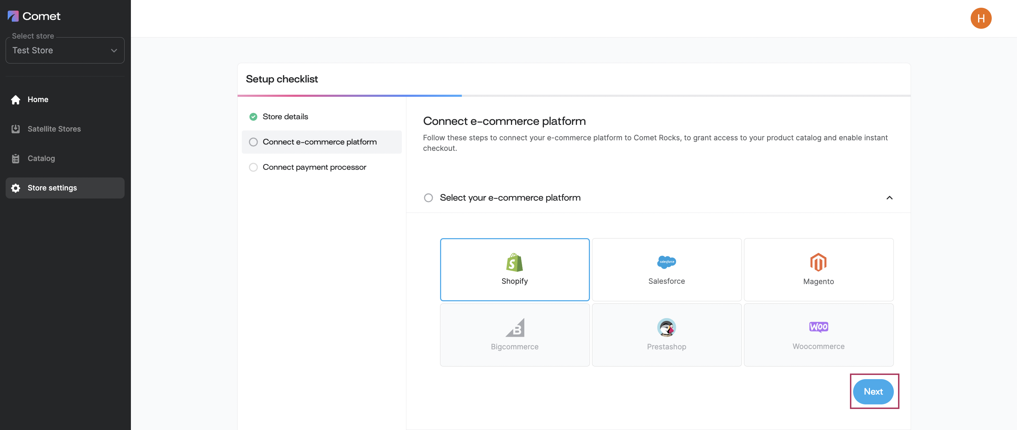This screenshot has width=1017, height=430.
Task: Open the Home sidebar icon
Action: (x=15, y=100)
